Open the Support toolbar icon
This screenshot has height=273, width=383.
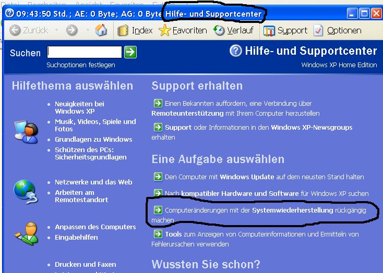(269, 31)
